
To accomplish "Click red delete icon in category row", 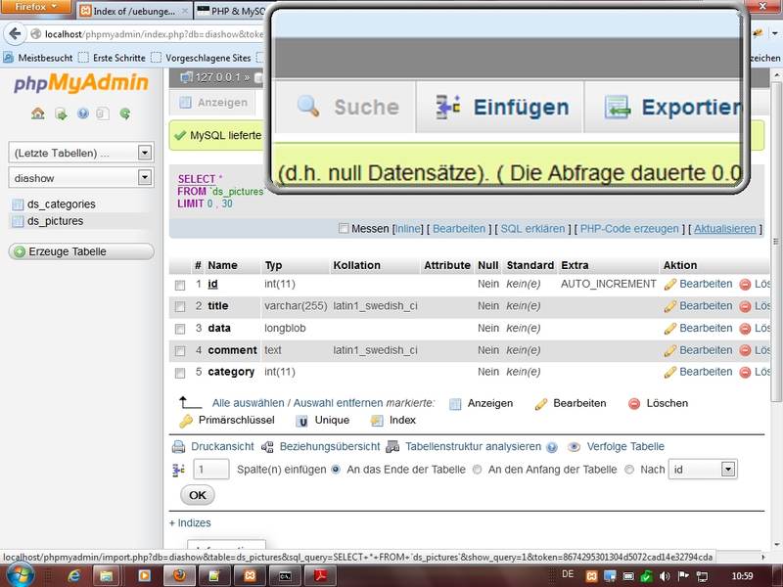I will pyautogui.click(x=745, y=373).
